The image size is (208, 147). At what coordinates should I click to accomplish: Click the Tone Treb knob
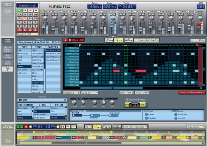(112, 102)
